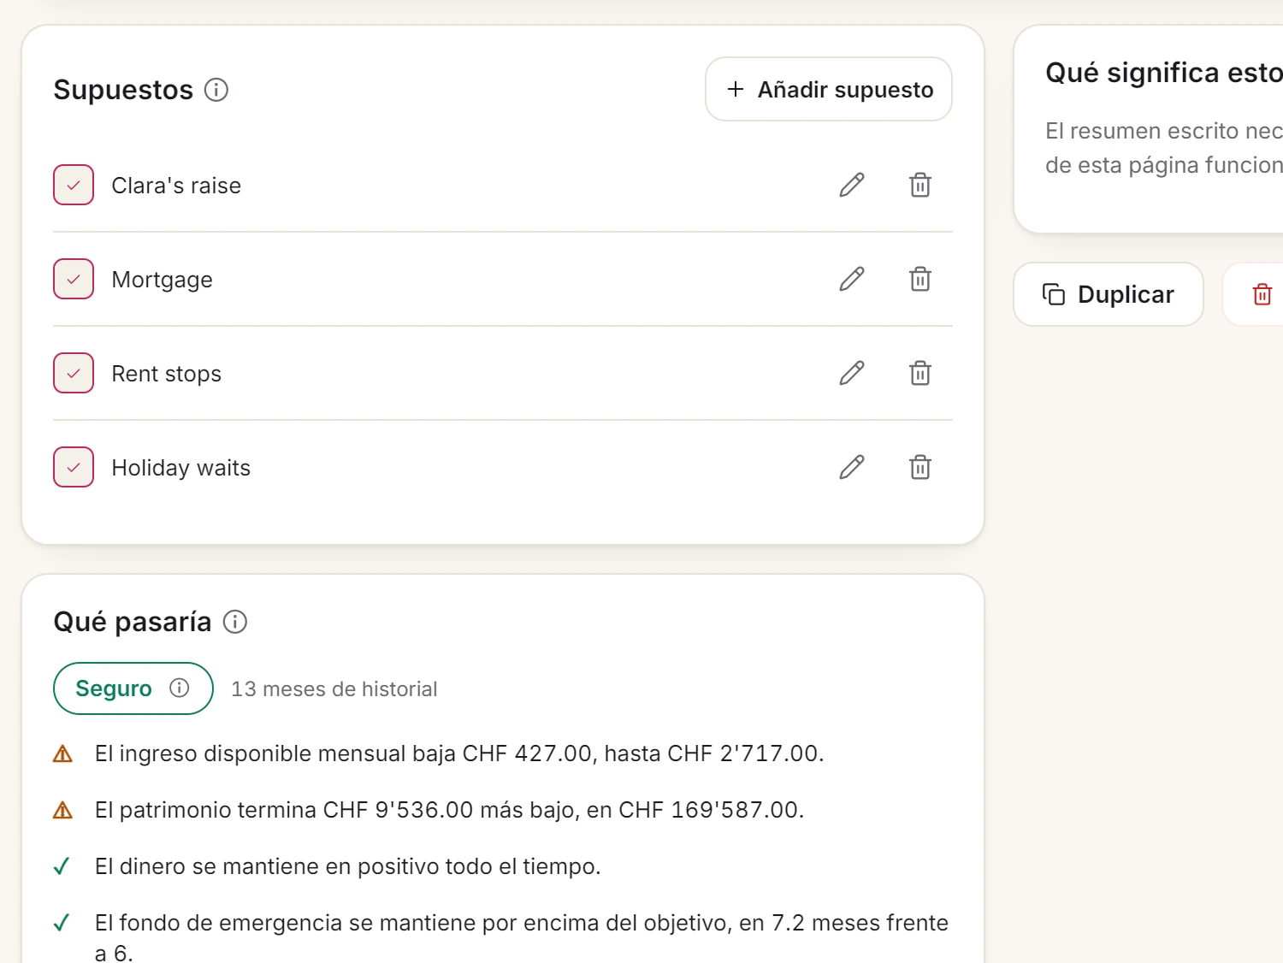1283x963 pixels.
Task: Uncheck the Mortgage checkbox
Action: tap(74, 279)
